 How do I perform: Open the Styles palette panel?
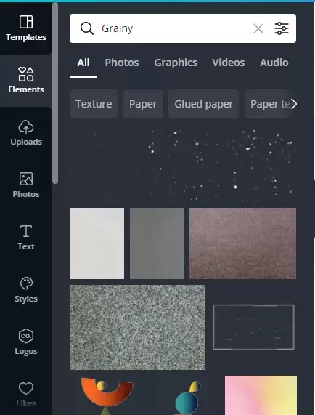26,290
